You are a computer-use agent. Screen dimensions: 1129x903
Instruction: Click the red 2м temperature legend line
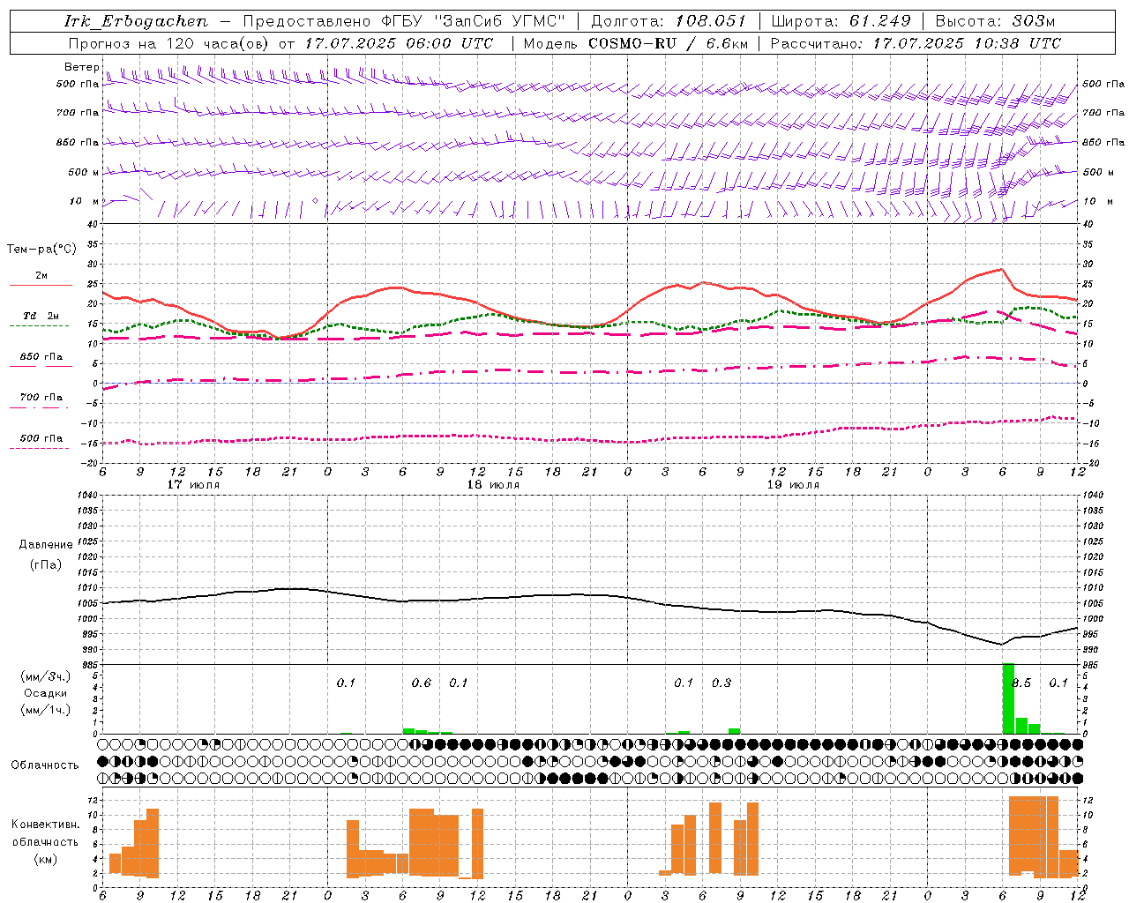point(41,285)
